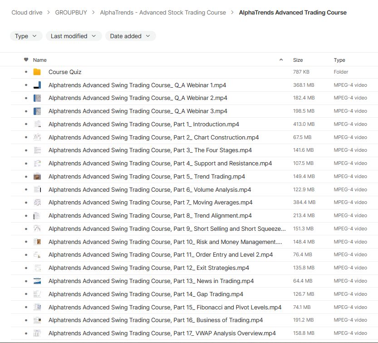Select Q_A Webinar 1.mp4 file name
378x343 pixels.
tap(137, 85)
